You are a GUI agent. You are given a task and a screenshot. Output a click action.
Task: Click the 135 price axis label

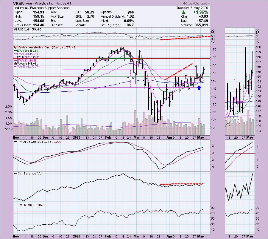(x=214, y=104)
